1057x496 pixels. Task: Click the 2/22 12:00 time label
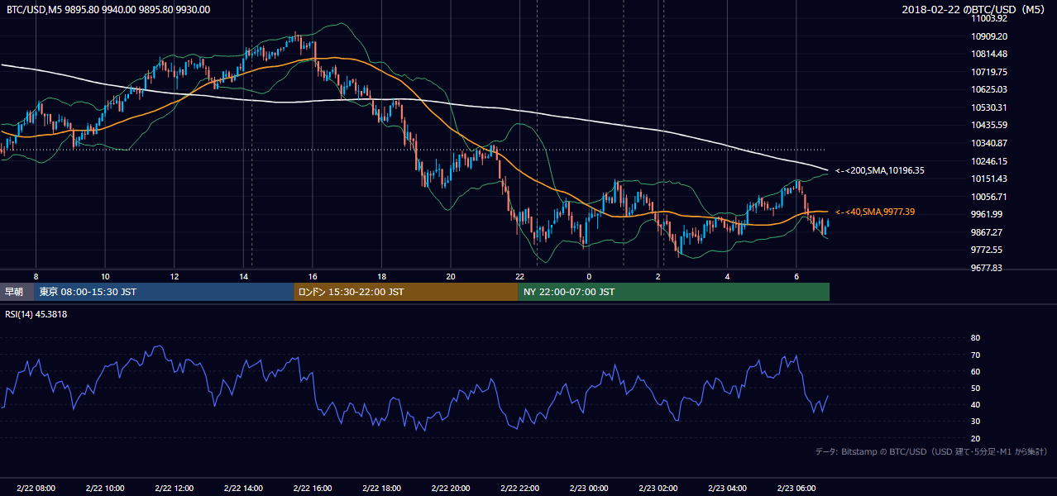(x=174, y=489)
